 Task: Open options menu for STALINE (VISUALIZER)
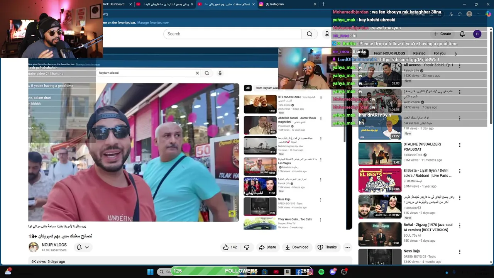[460, 145]
